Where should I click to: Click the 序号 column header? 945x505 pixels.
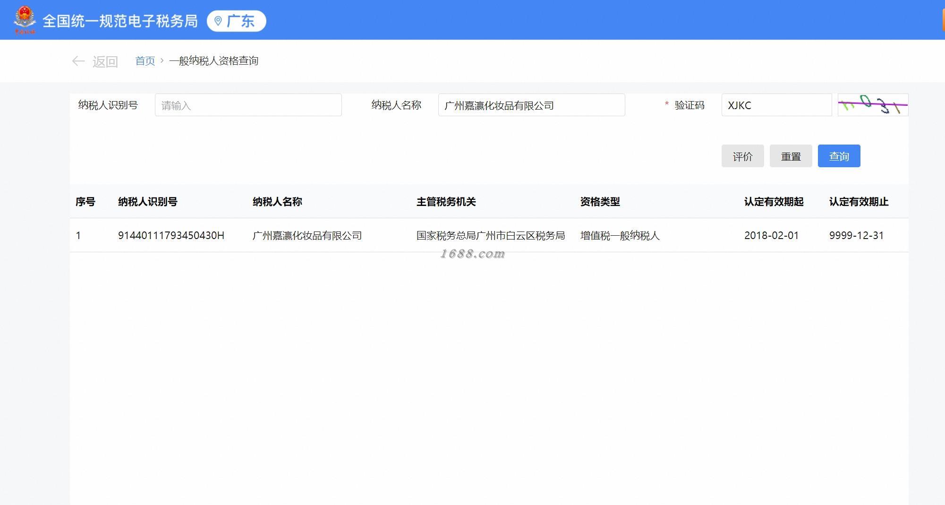pyautogui.click(x=85, y=202)
